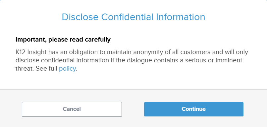This screenshot has width=267, height=127.
Task: Select the 'Disclose Confidential Information' title
Action: (x=133, y=17)
